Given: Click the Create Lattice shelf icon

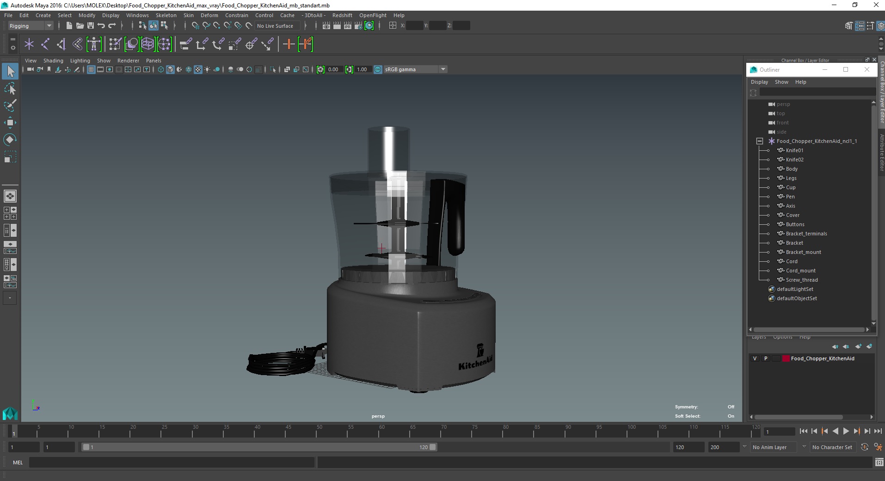Looking at the screenshot, I should pyautogui.click(x=147, y=44).
